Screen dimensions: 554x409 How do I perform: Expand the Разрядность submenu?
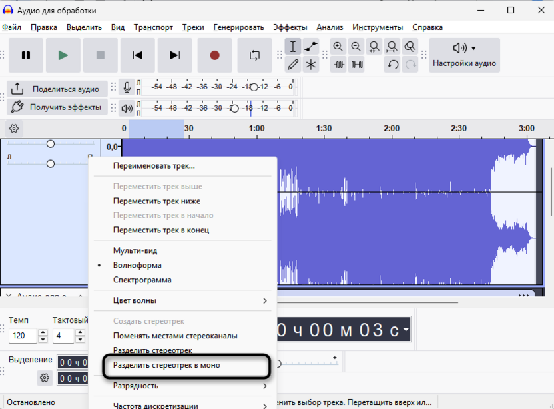pos(182,386)
